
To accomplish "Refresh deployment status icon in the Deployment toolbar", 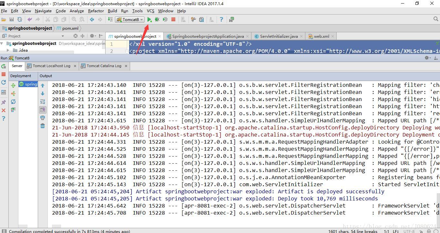I will coord(13,102).
